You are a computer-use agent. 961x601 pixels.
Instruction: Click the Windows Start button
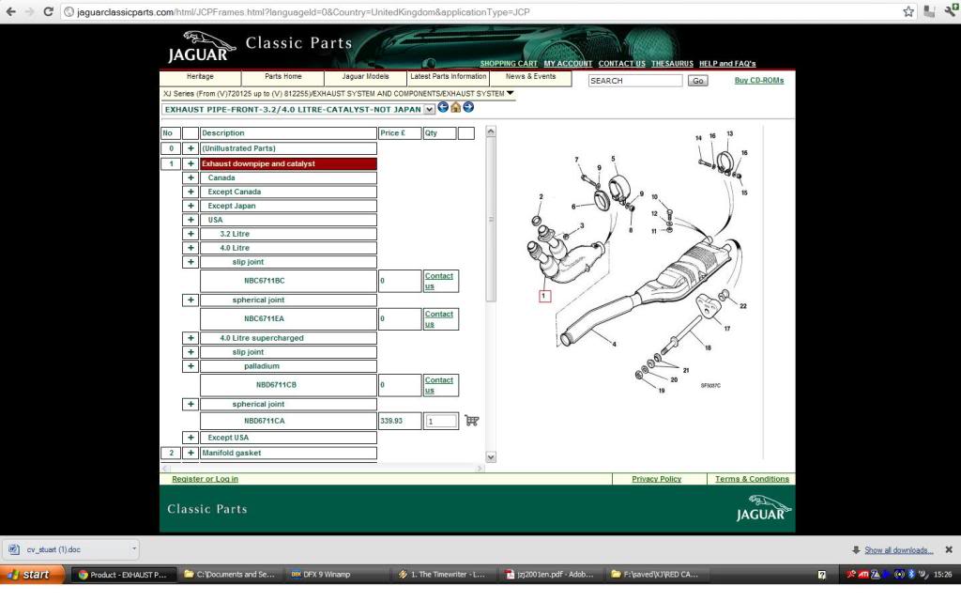33,575
